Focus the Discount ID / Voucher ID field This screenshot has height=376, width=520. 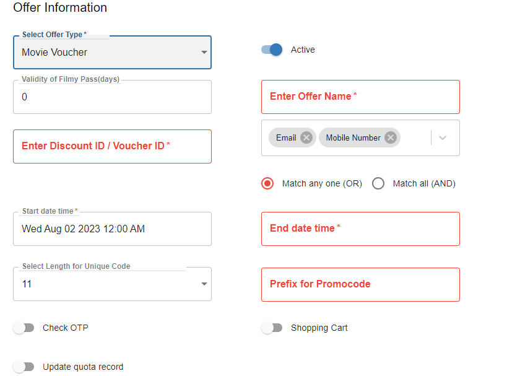[112, 146]
